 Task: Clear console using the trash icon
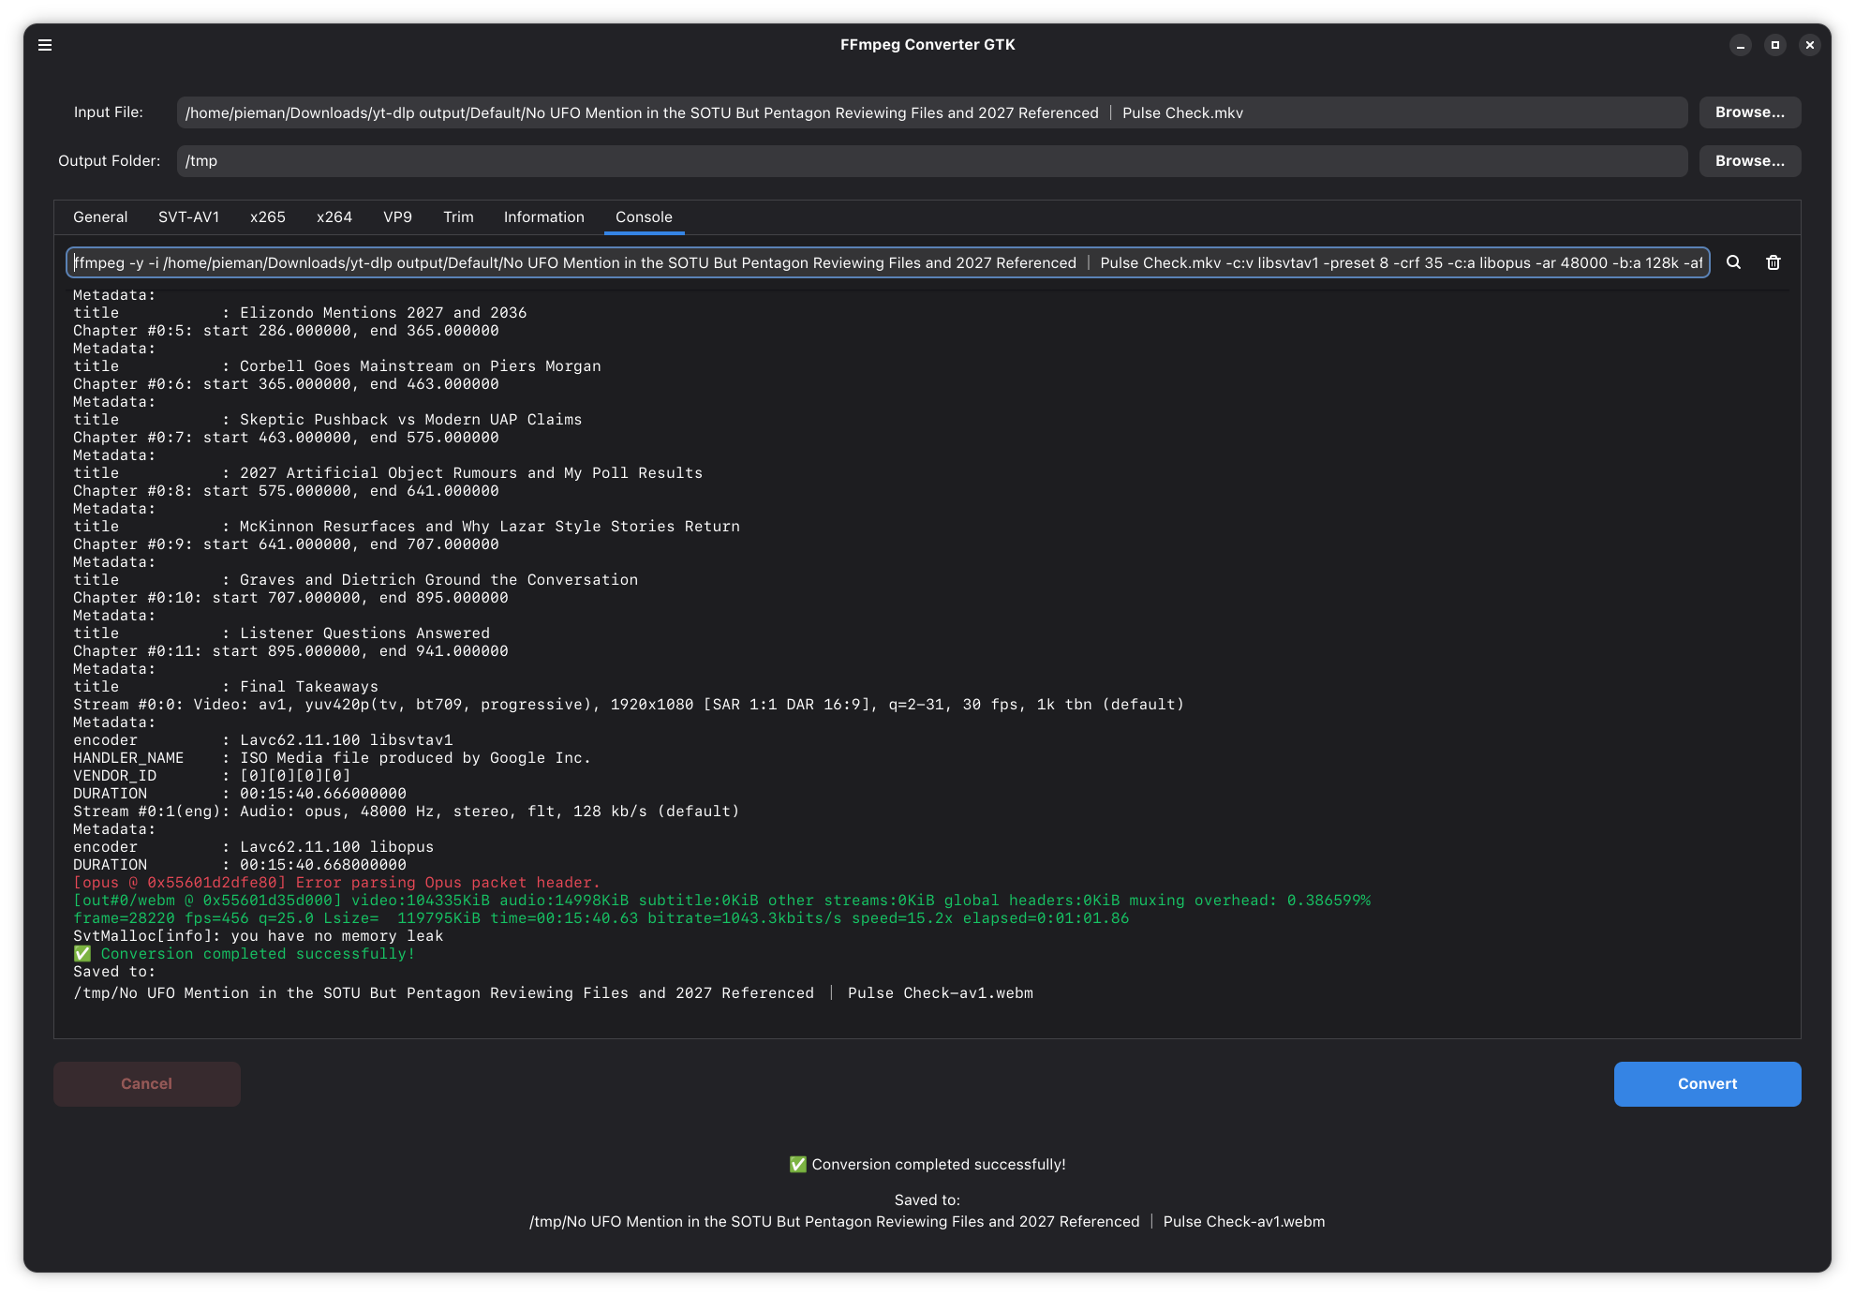point(1773,262)
